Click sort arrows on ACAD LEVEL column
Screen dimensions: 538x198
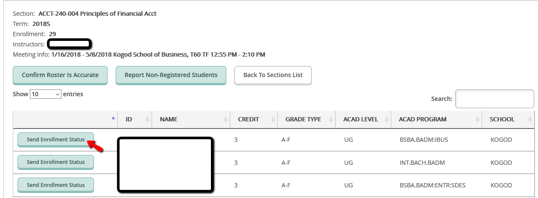coord(386,120)
